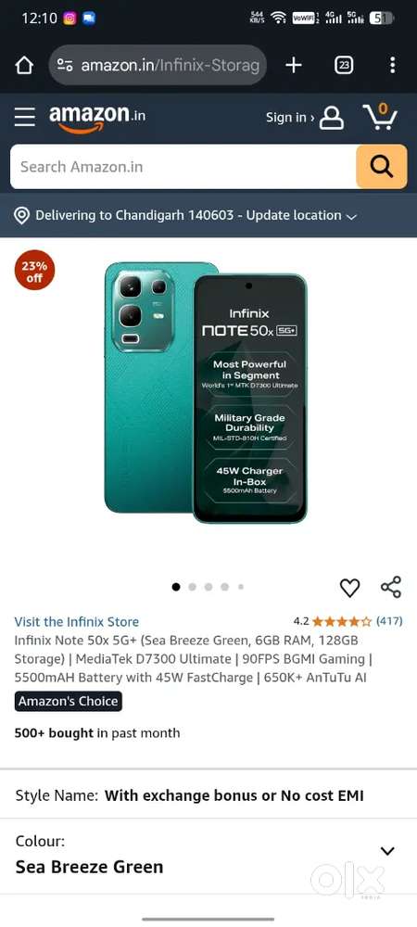Open a new tab with plus icon
Screen dimensions: 417x927
[294, 65]
